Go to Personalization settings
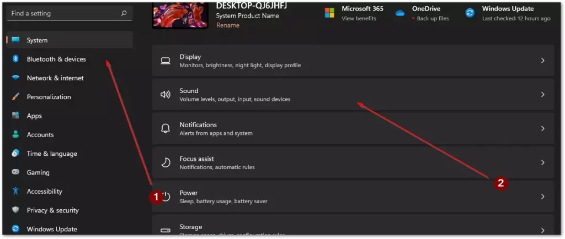Viewport: 565px width, 239px height. (x=70, y=97)
